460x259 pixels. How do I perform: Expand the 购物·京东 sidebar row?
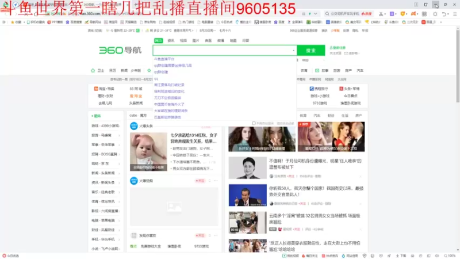[105, 163]
